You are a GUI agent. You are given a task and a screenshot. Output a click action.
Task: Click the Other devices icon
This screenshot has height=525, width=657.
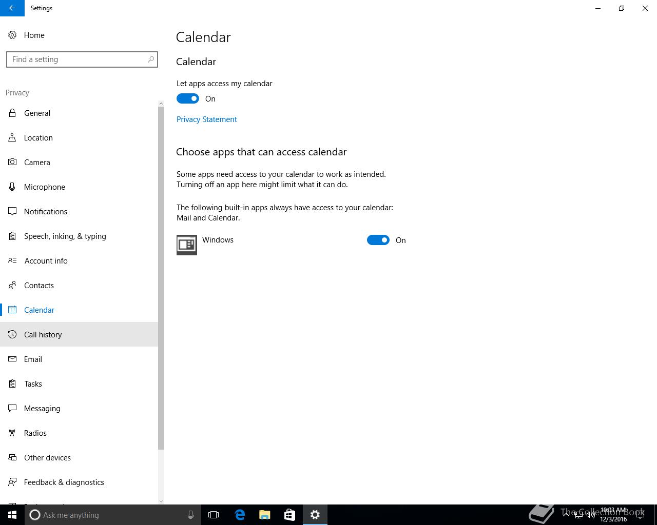12,458
